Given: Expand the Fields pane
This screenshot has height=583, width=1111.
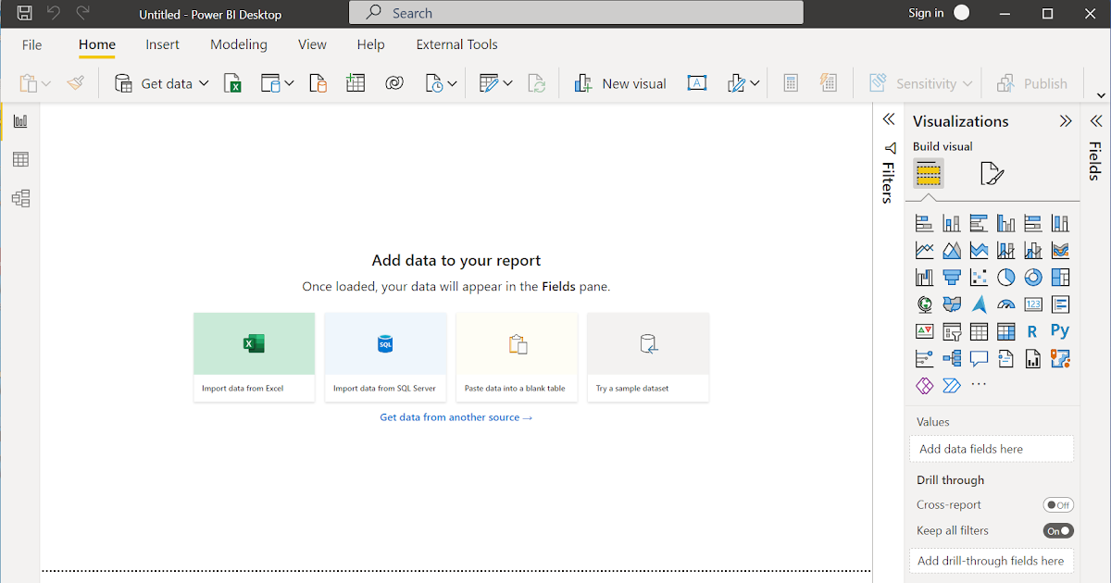Looking at the screenshot, I should (1095, 120).
